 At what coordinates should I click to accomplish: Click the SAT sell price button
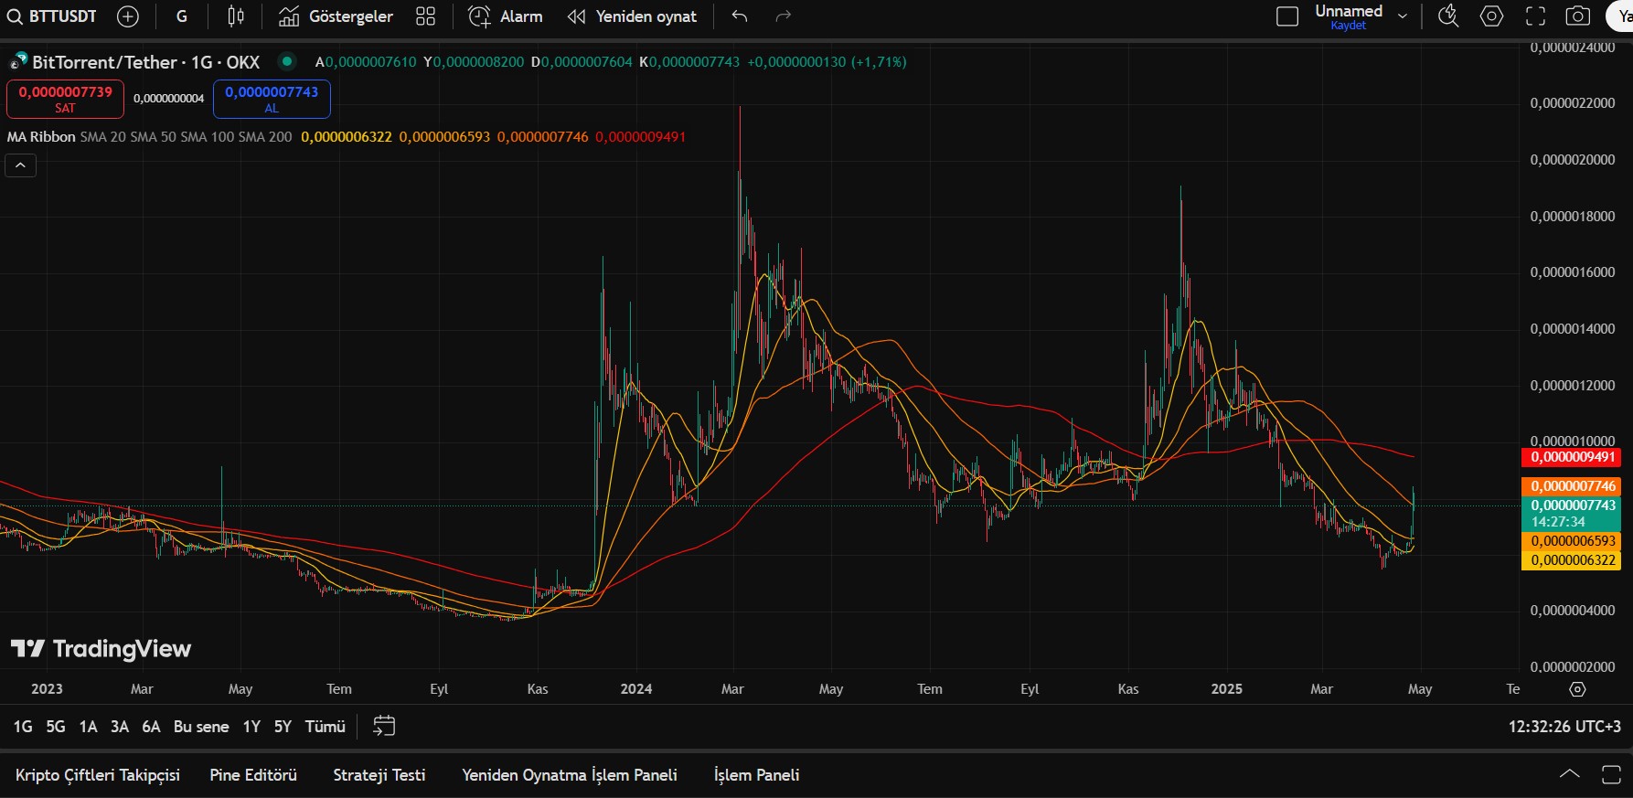[65, 99]
